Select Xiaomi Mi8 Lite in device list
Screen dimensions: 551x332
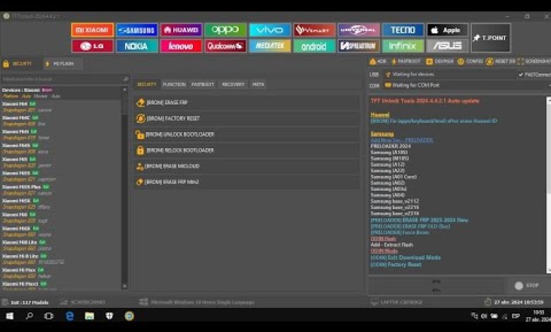[x=61, y=245]
